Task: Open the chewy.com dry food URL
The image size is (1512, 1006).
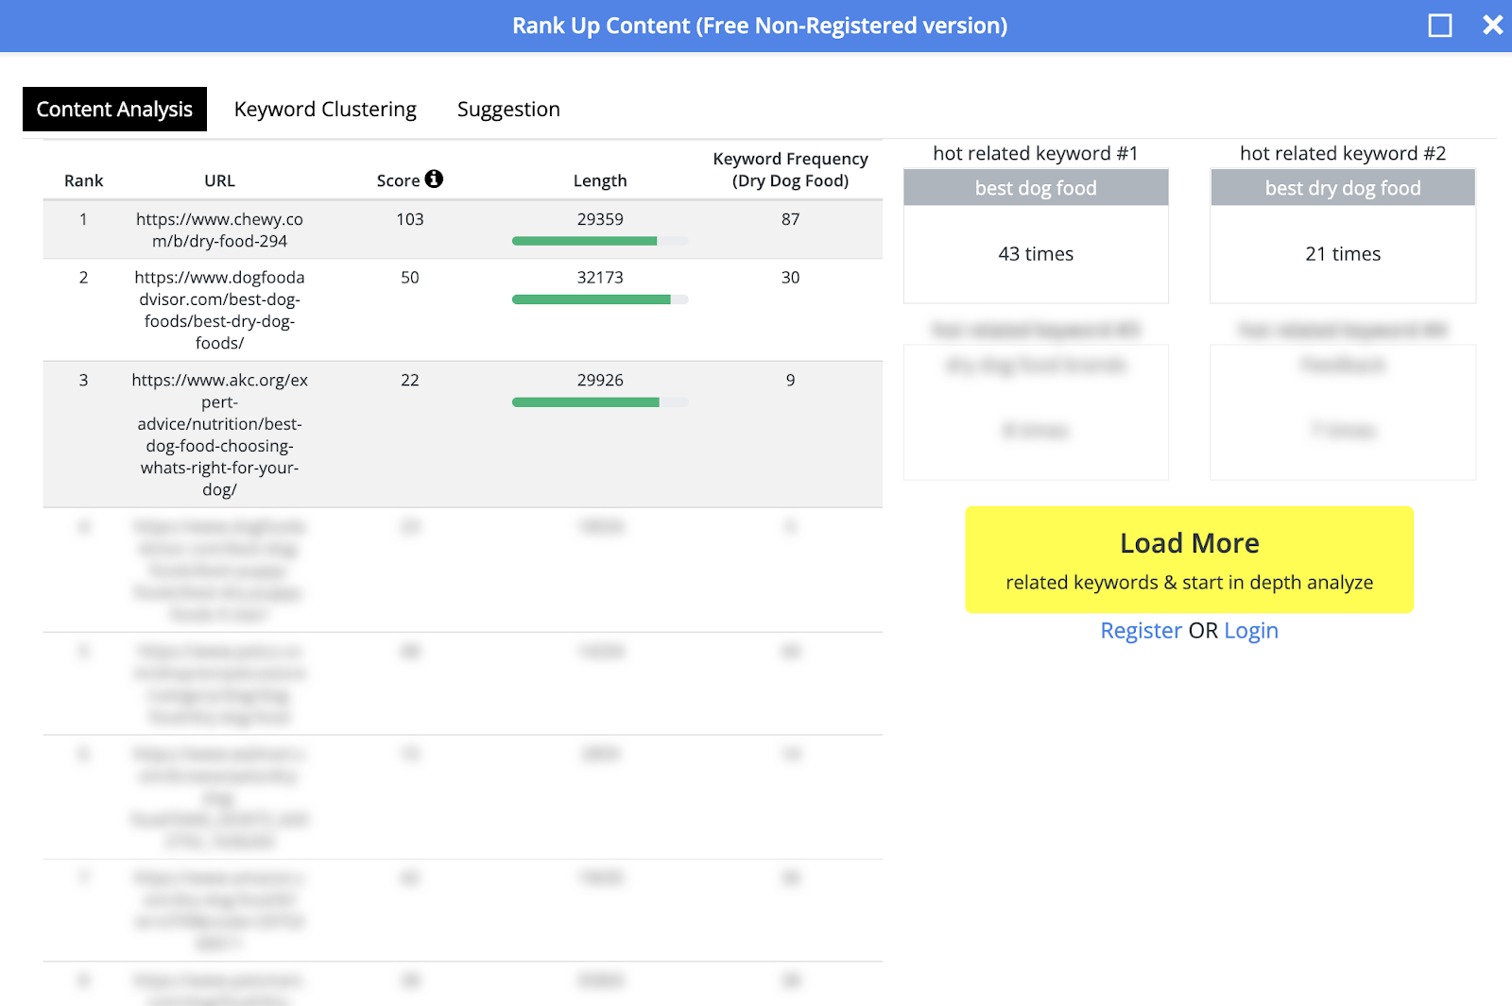Action: [219, 230]
